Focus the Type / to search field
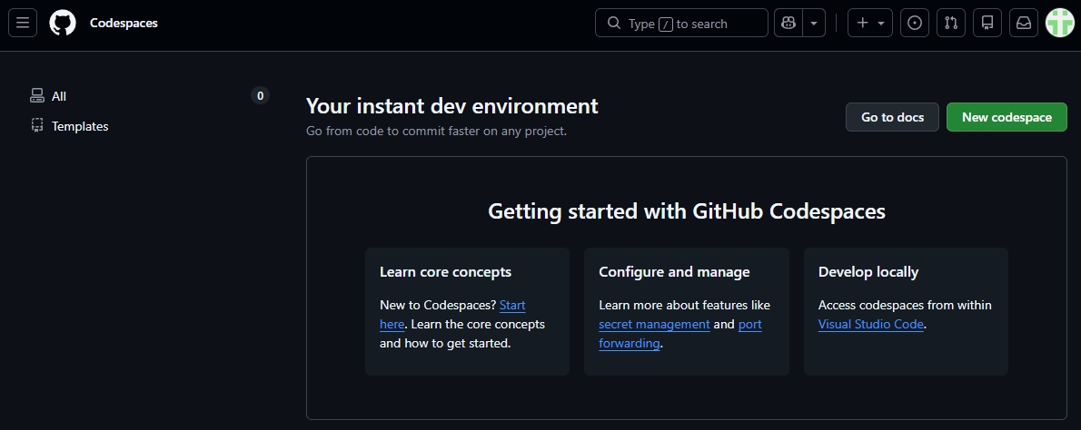The width and height of the screenshot is (1081, 430). tap(681, 23)
